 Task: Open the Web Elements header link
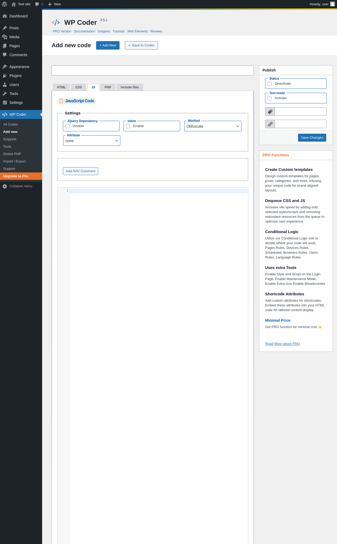point(137,31)
